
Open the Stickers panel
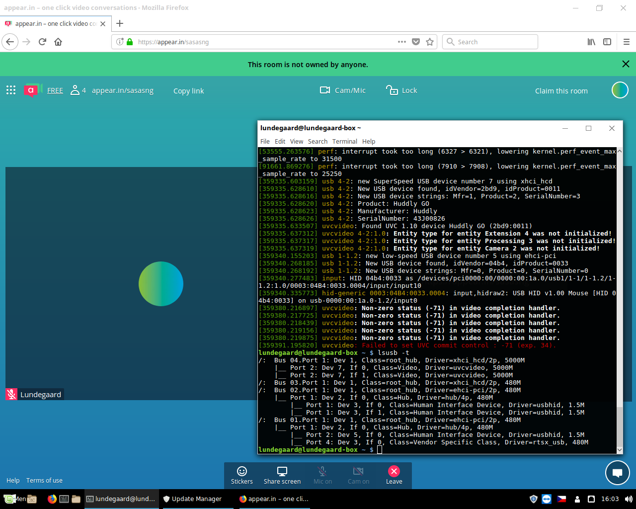click(242, 476)
